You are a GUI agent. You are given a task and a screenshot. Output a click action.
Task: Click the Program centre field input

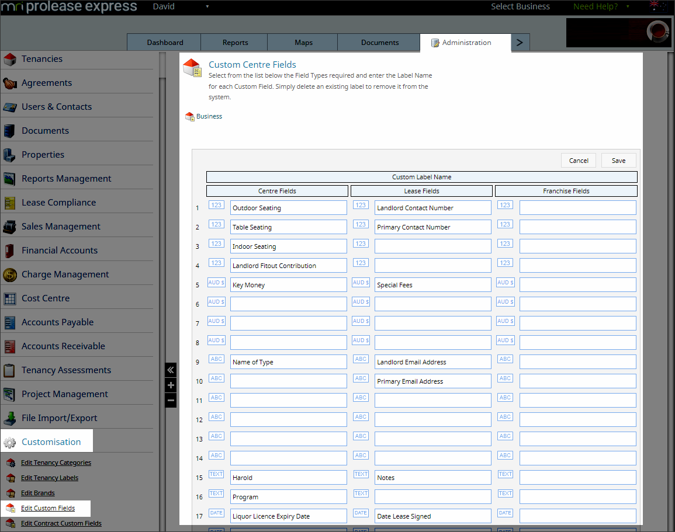289,497
